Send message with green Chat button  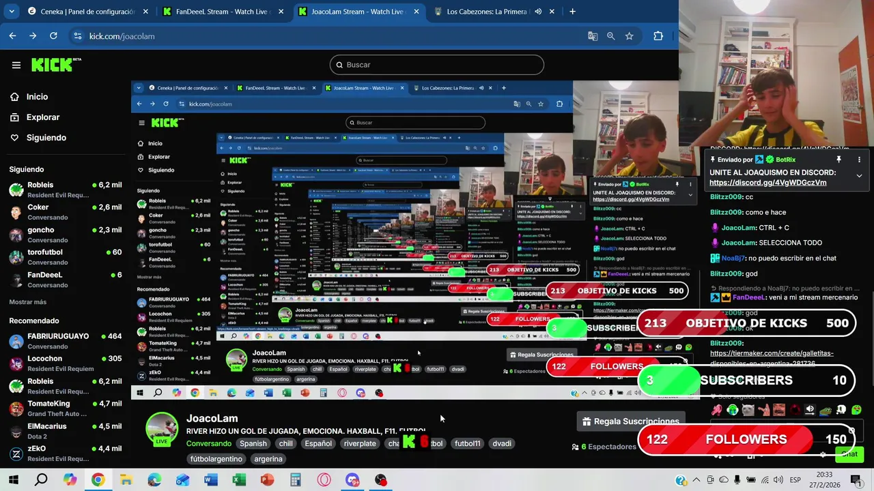tap(849, 454)
